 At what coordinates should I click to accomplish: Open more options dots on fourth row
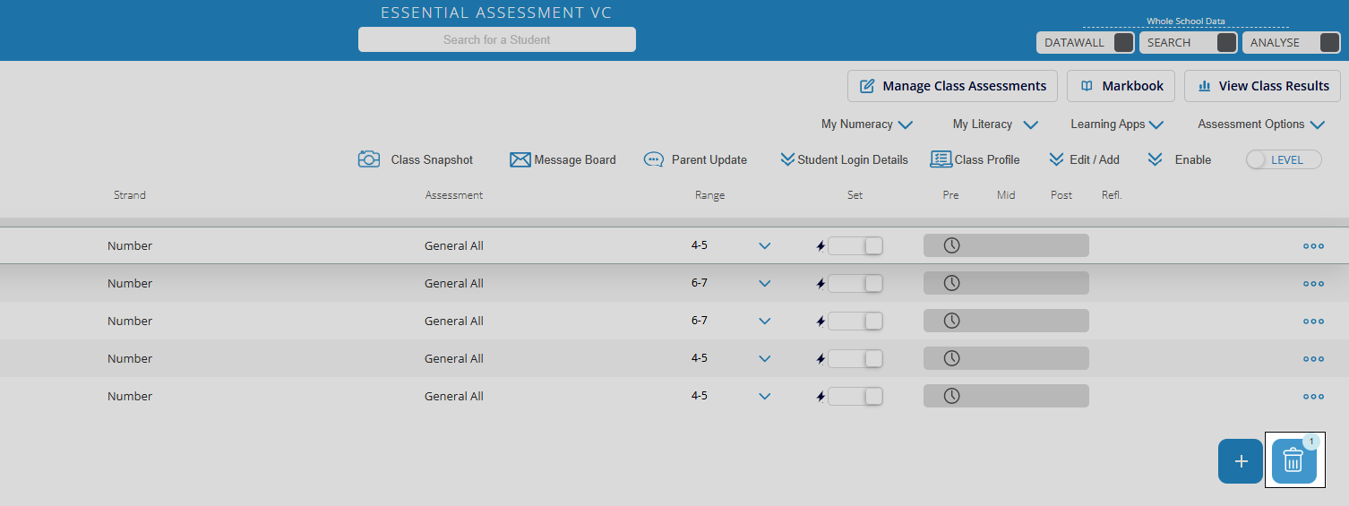(1313, 358)
